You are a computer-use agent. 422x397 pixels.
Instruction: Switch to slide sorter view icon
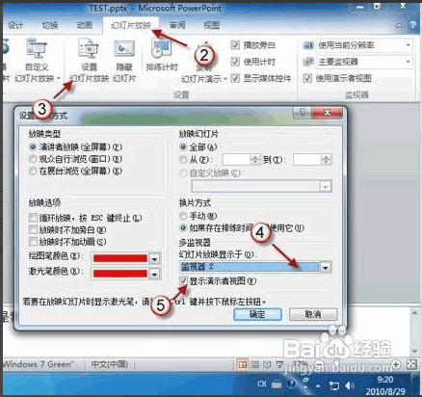pyautogui.click(x=255, y=364)
